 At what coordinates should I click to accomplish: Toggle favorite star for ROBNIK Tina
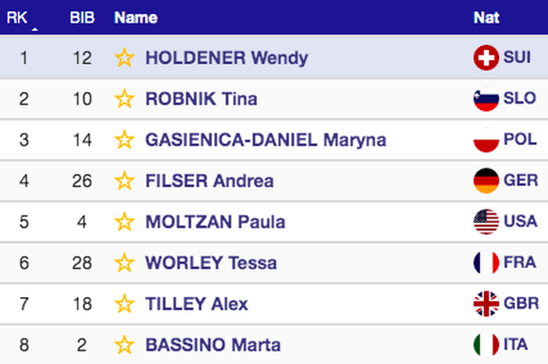coord(124,99)
